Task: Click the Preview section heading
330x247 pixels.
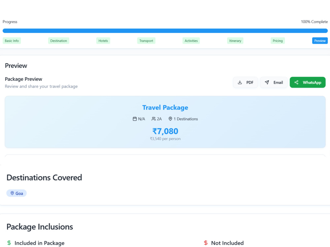Action: click(x=16, y=66)
